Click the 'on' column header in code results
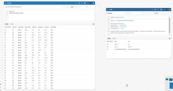This screenshot has height=91, width=173. (x=129, y=41)
